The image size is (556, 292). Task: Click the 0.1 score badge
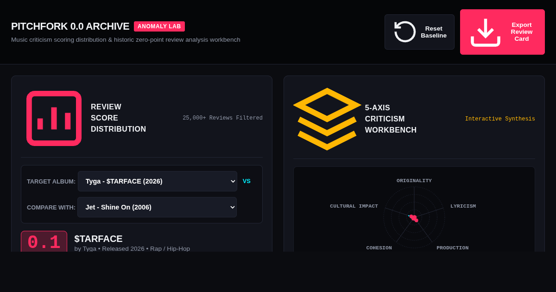pos(44,241)
